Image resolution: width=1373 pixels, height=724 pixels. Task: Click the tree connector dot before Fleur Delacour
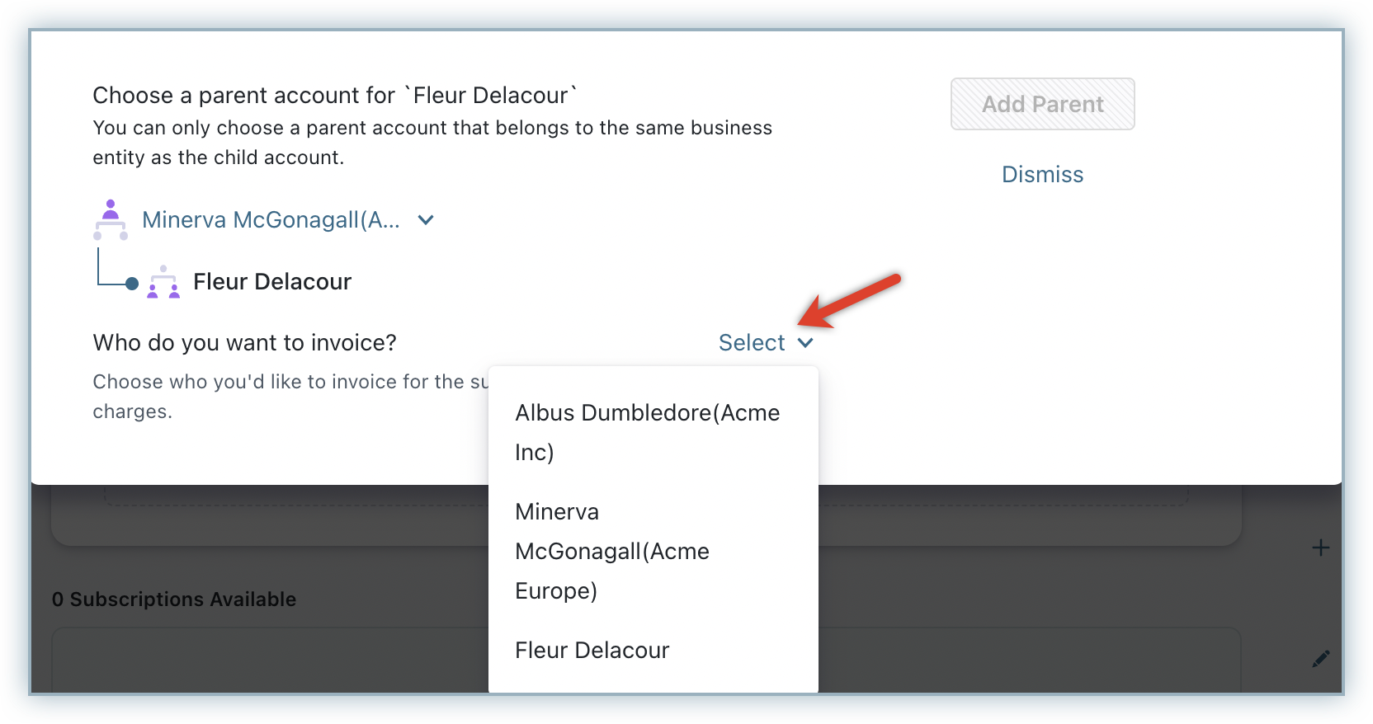coord(132,284)
